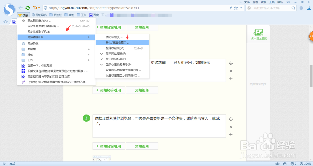
Task: Choose 设置收藏栏显示的内容(D) entry
Action: coord(122,75)
